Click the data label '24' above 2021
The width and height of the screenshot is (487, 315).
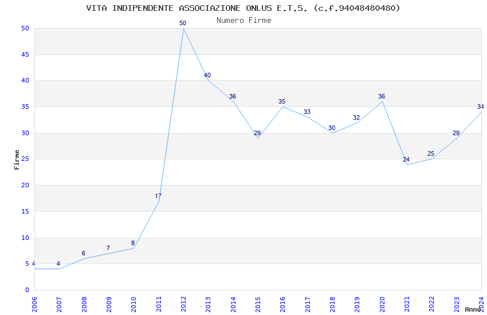[406, 159]
